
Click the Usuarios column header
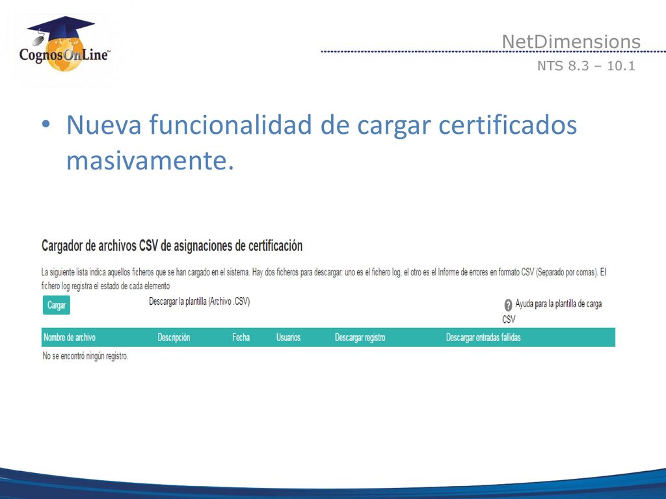tap(288, 337)
